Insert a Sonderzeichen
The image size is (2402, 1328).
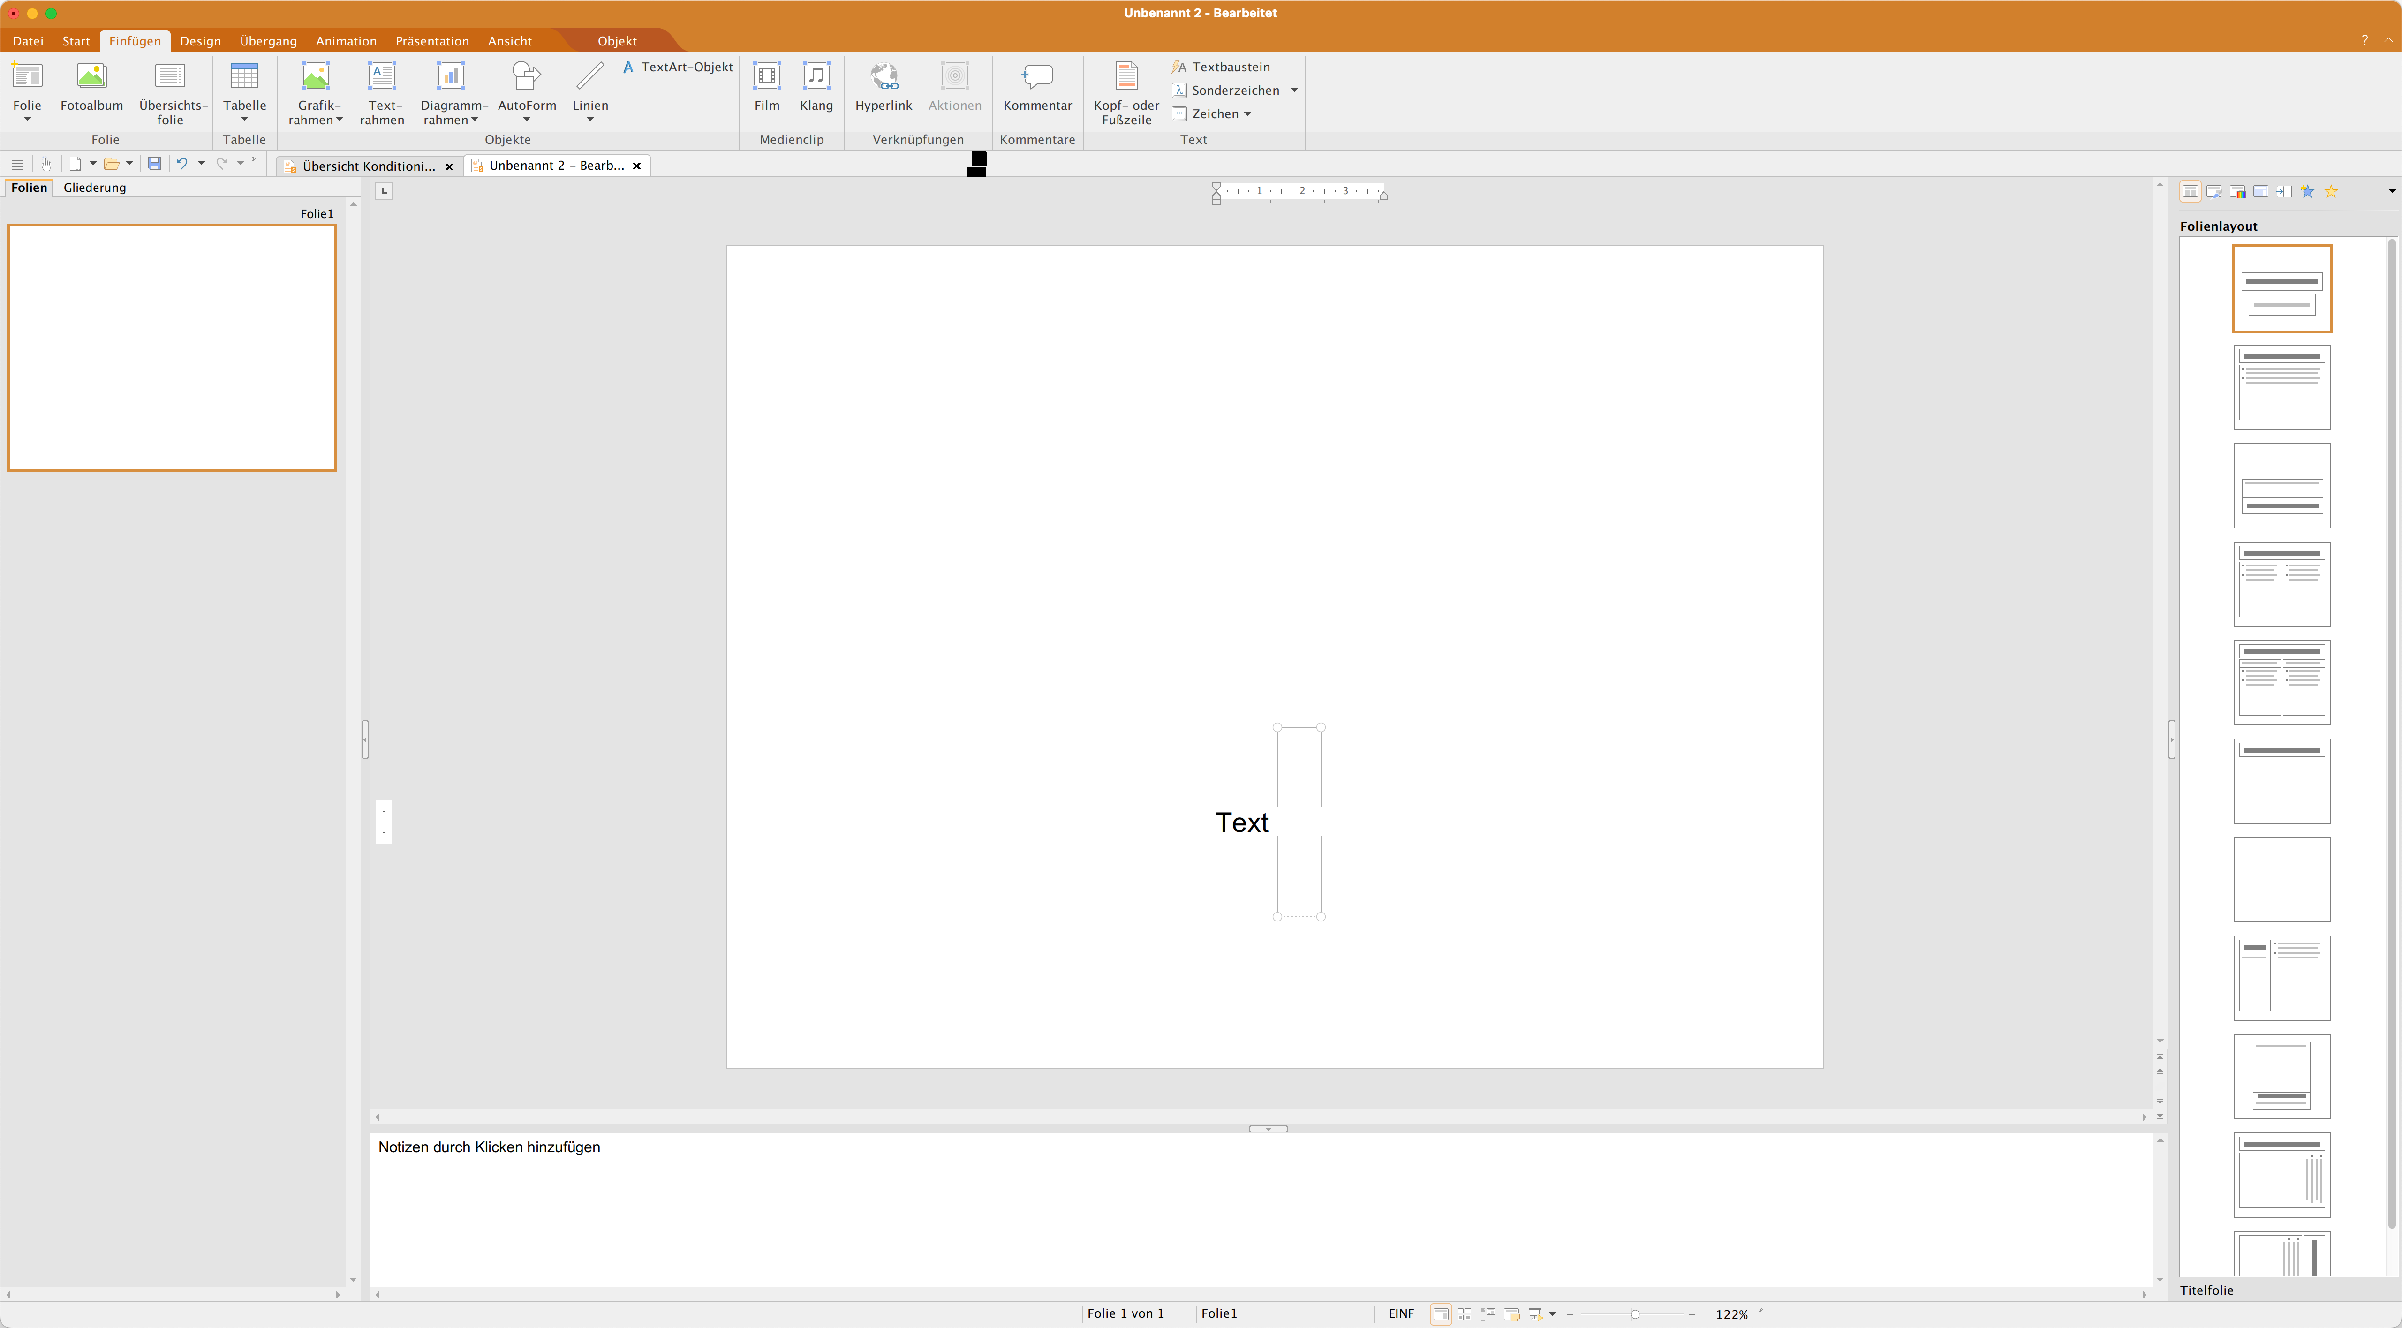click(x=1226, y=91)
